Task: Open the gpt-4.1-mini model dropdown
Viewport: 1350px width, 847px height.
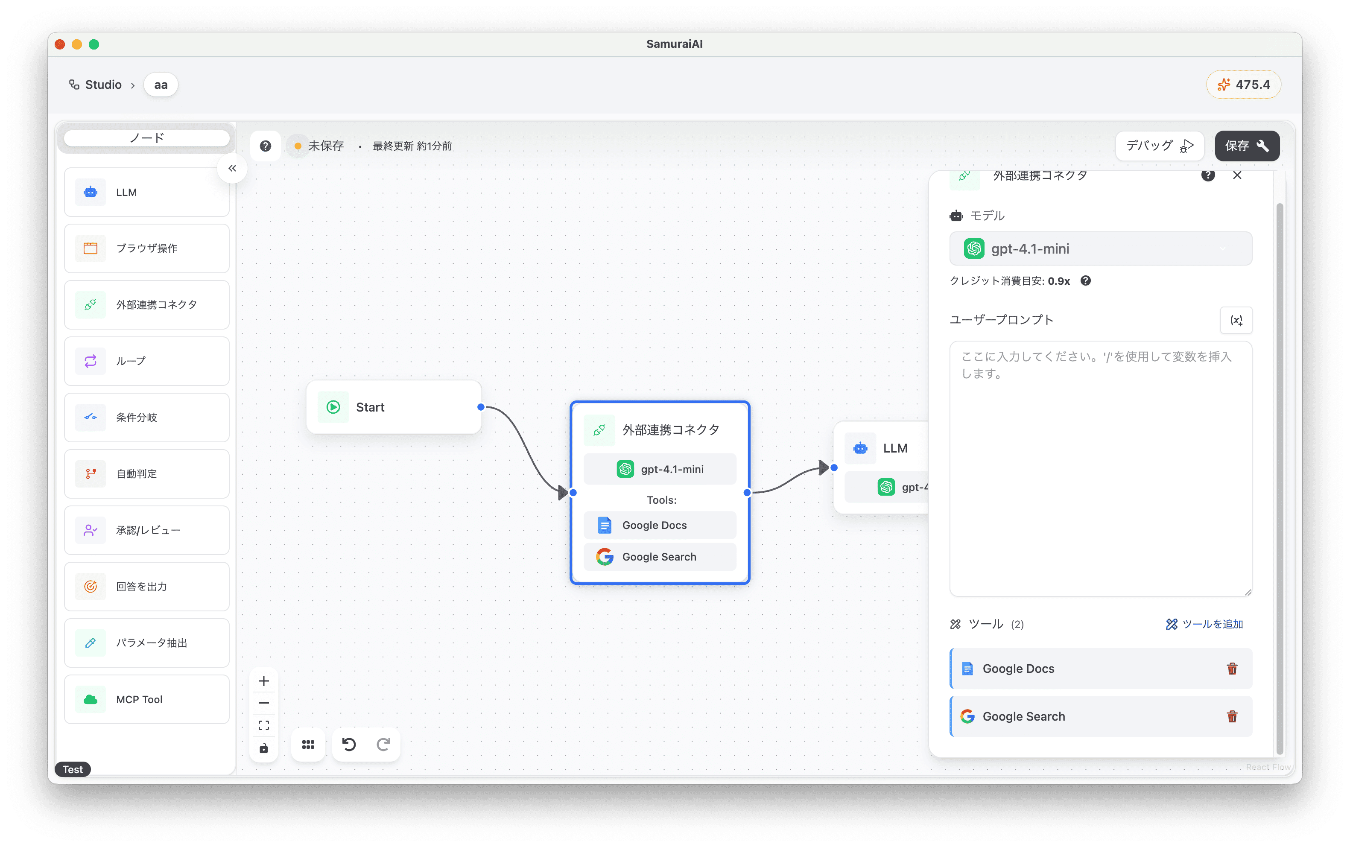Action: pos(1100,249)
